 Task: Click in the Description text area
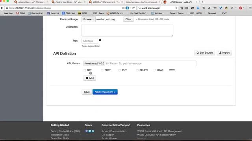[x=127, y=30]
